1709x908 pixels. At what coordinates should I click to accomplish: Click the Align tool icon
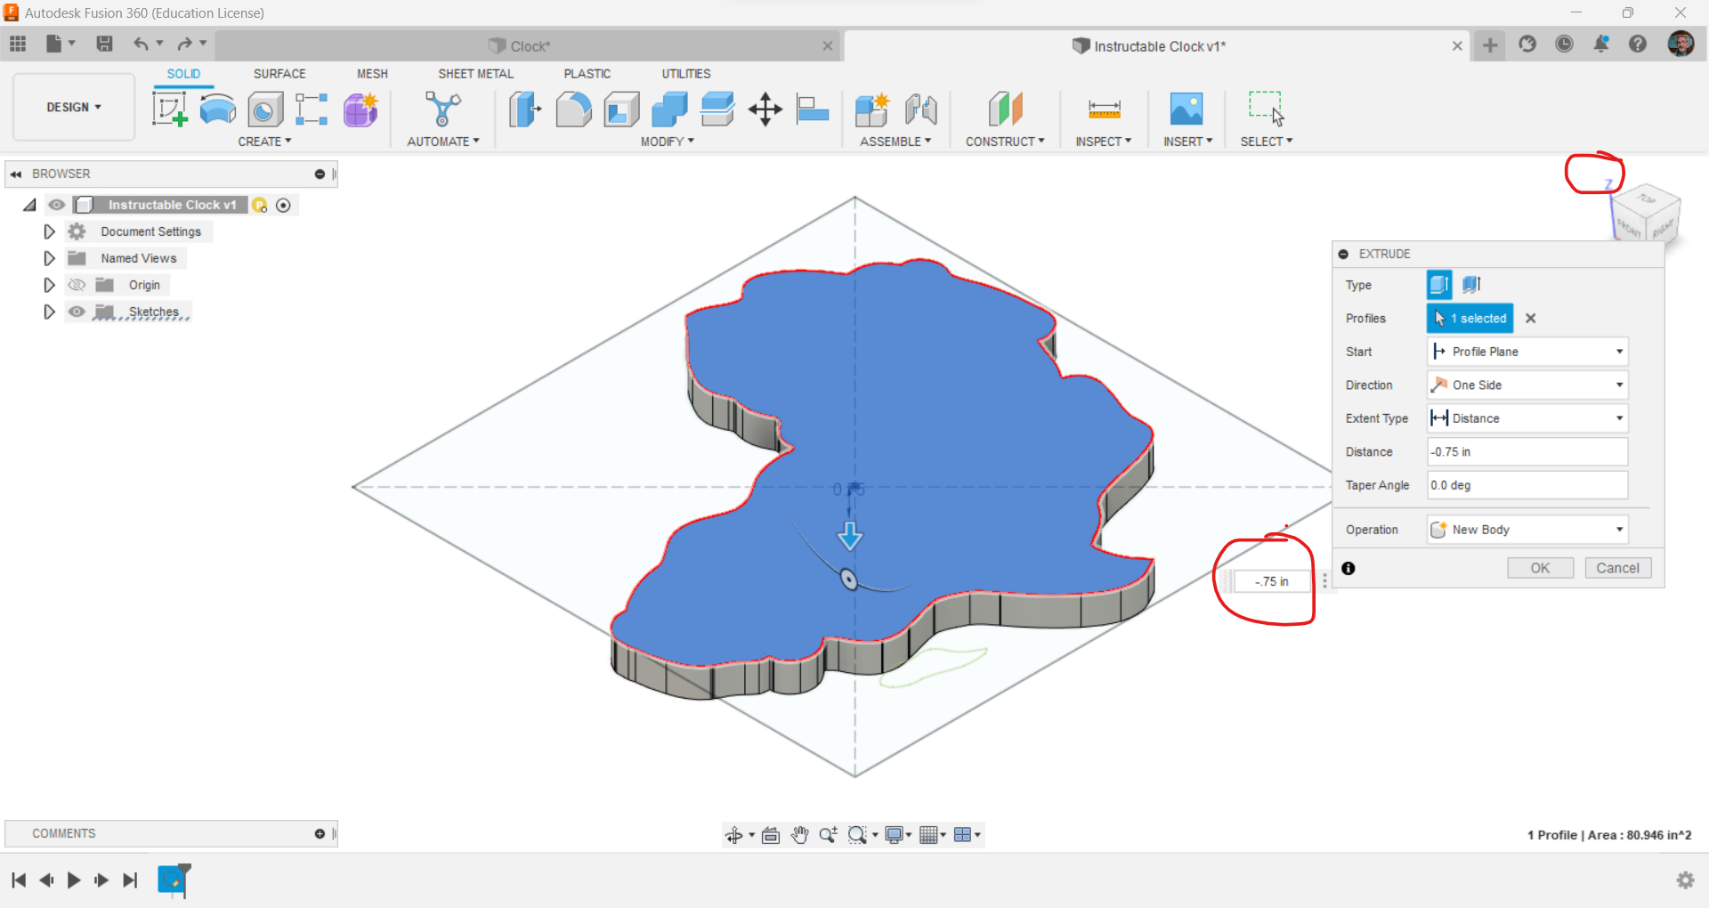coord(812,109)
